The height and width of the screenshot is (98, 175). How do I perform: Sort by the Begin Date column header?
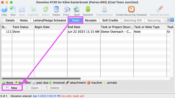(51, 27)
